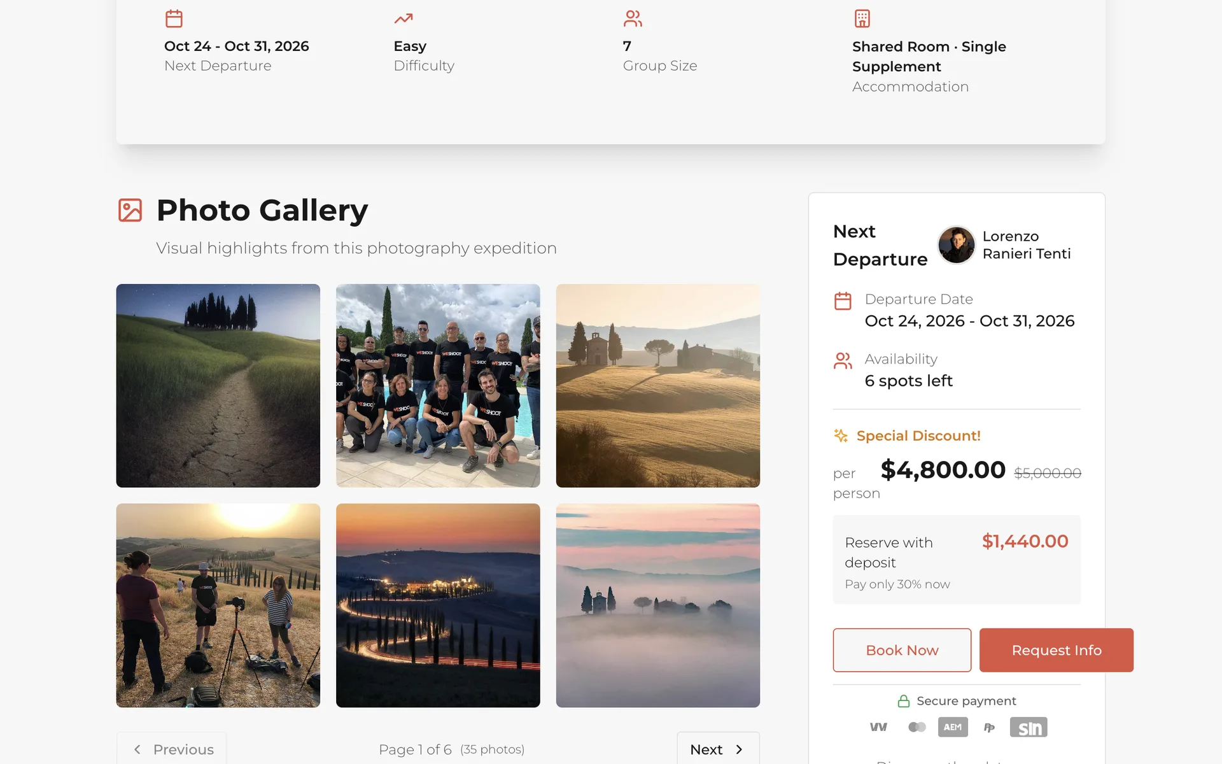Click the $4,800.00 price
The height and width of the screenshot is (764, 1222).
[943, 470]
